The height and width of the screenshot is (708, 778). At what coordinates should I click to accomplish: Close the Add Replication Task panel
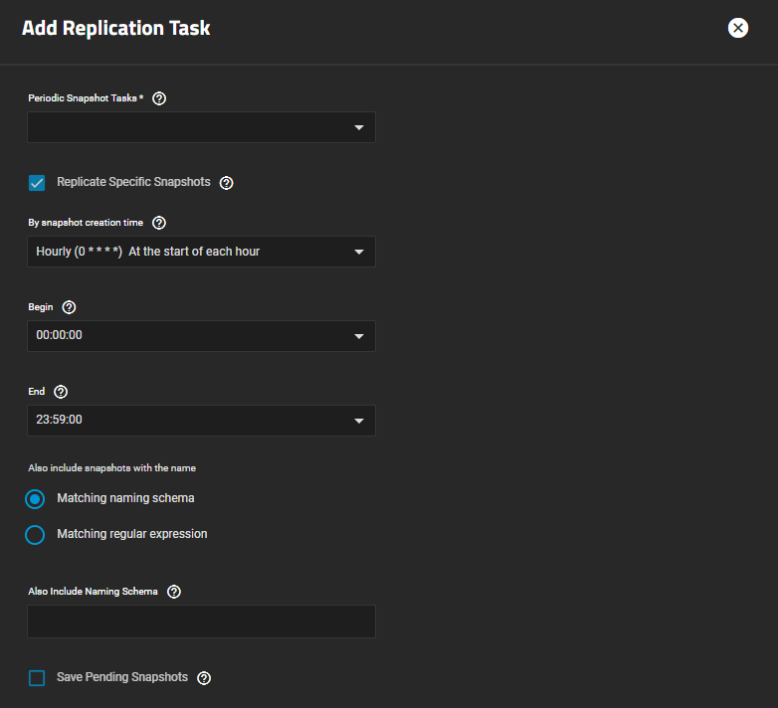coord(737,28)
